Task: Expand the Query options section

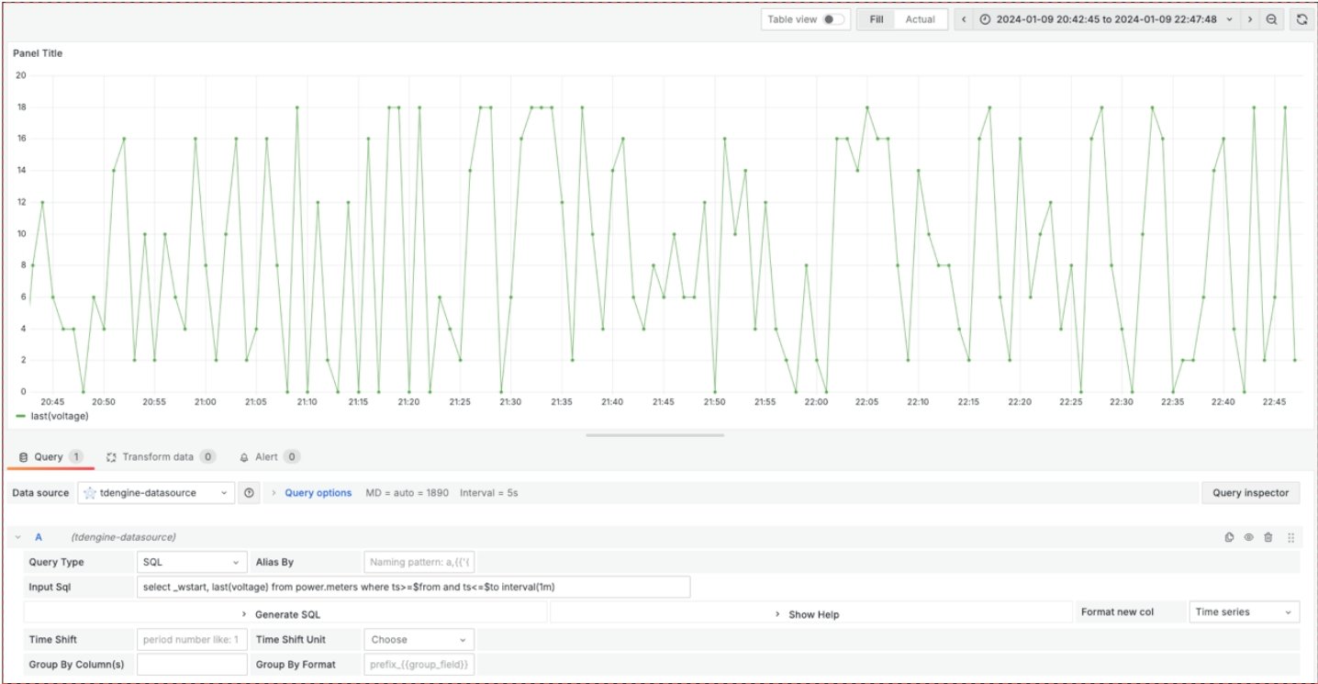Action: [x=318, y=493]
